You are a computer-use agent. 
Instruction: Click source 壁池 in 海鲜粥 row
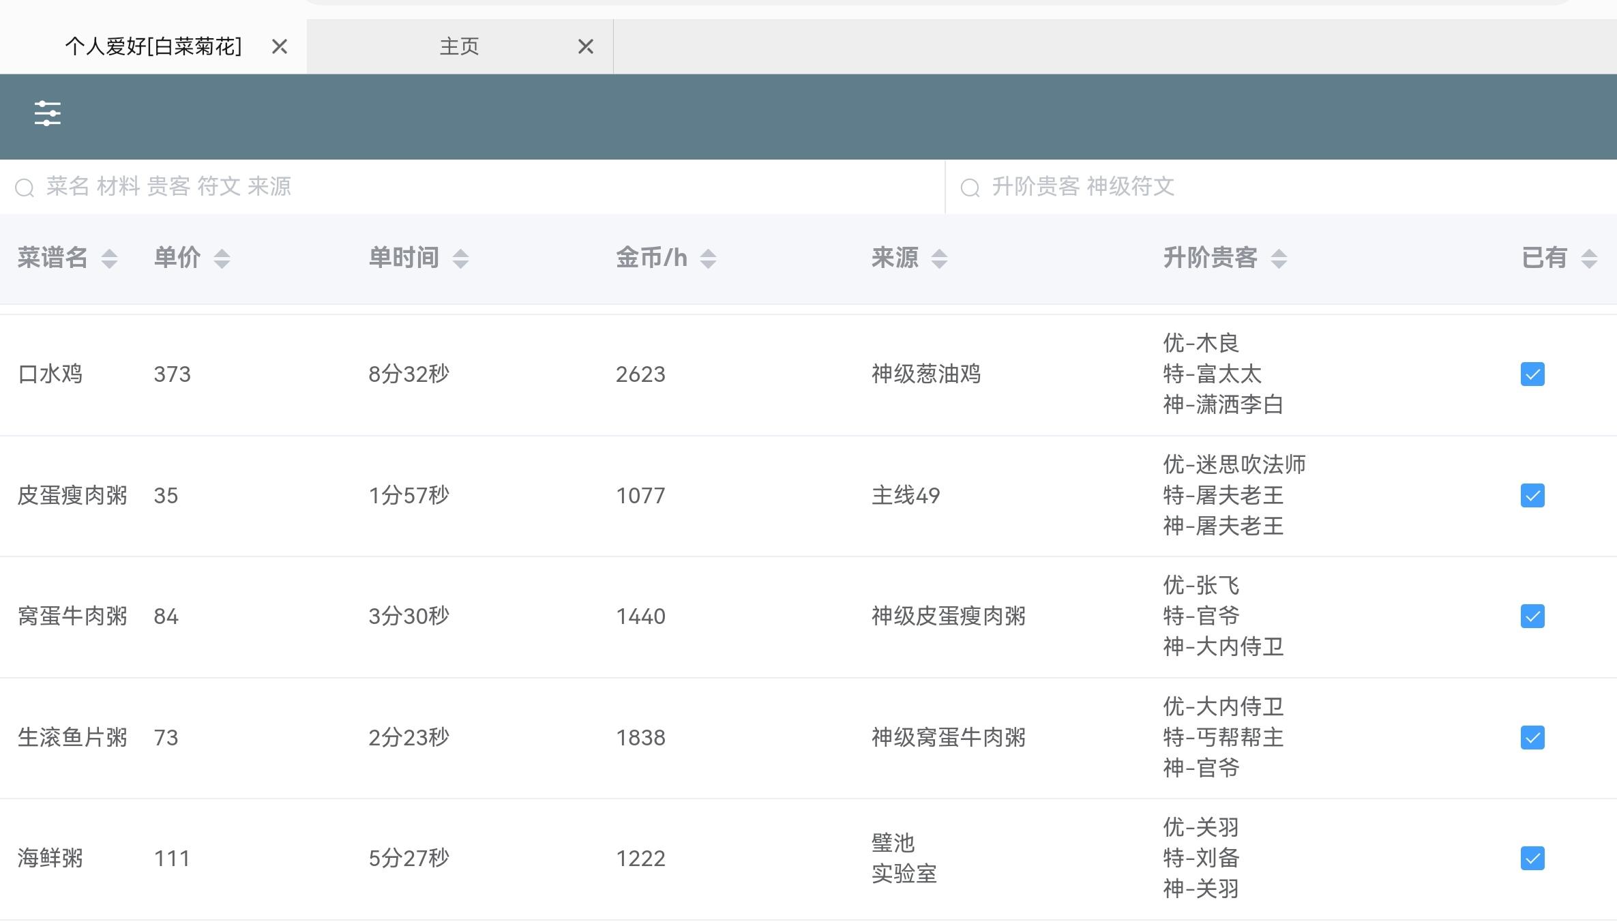click(893, 843)
